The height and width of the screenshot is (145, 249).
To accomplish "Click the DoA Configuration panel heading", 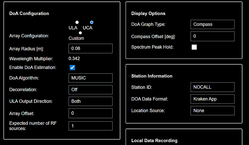I will coord(29,14).
